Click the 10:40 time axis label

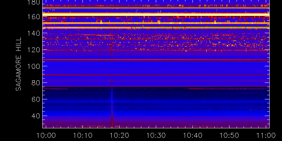pyautogui.click(x=193, y=135)
